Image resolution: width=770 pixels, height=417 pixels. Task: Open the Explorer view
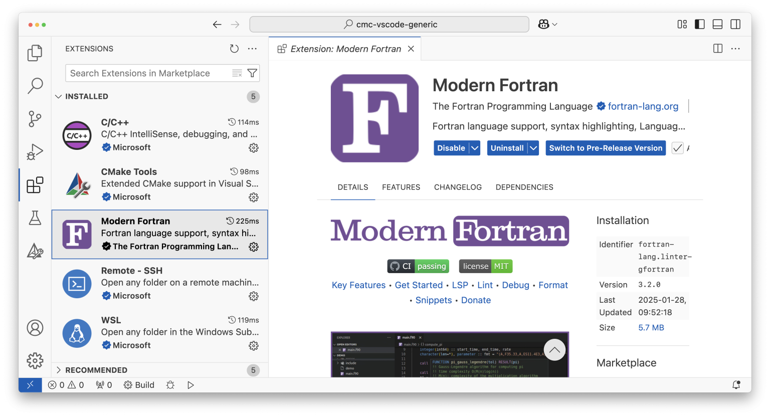35,53
